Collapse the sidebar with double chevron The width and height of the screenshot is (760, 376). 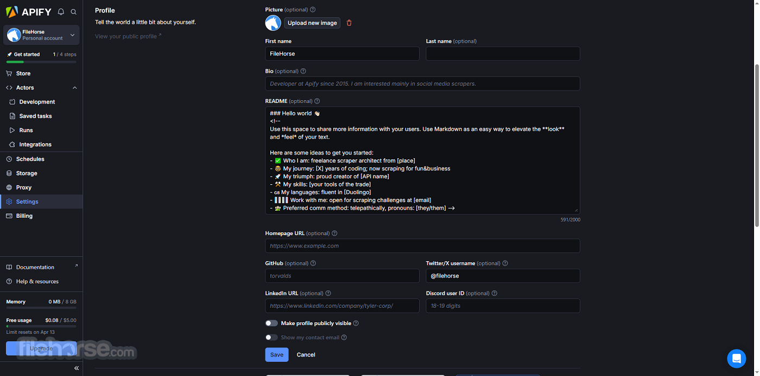tap(77, 368)
